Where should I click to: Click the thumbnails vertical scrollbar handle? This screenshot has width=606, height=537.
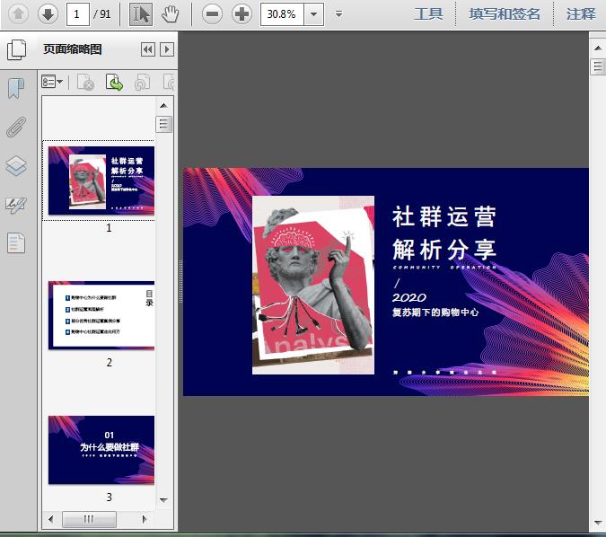[x=164, y=124]
